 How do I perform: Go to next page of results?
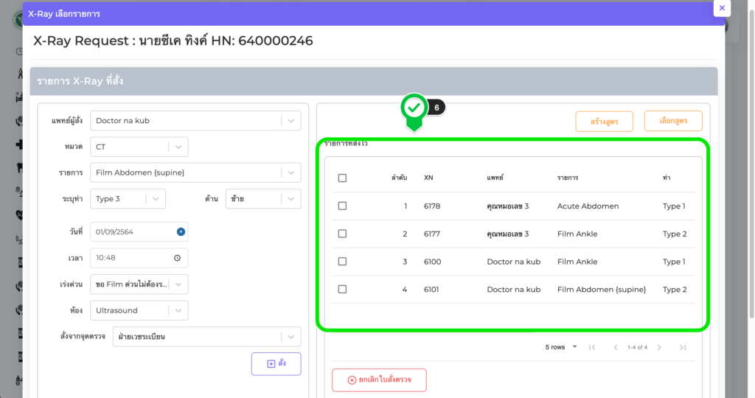pos(659,347)
